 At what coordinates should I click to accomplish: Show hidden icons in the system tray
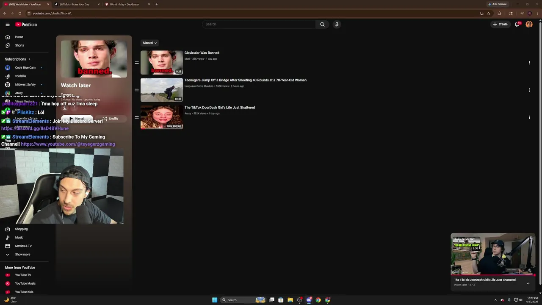495,300
